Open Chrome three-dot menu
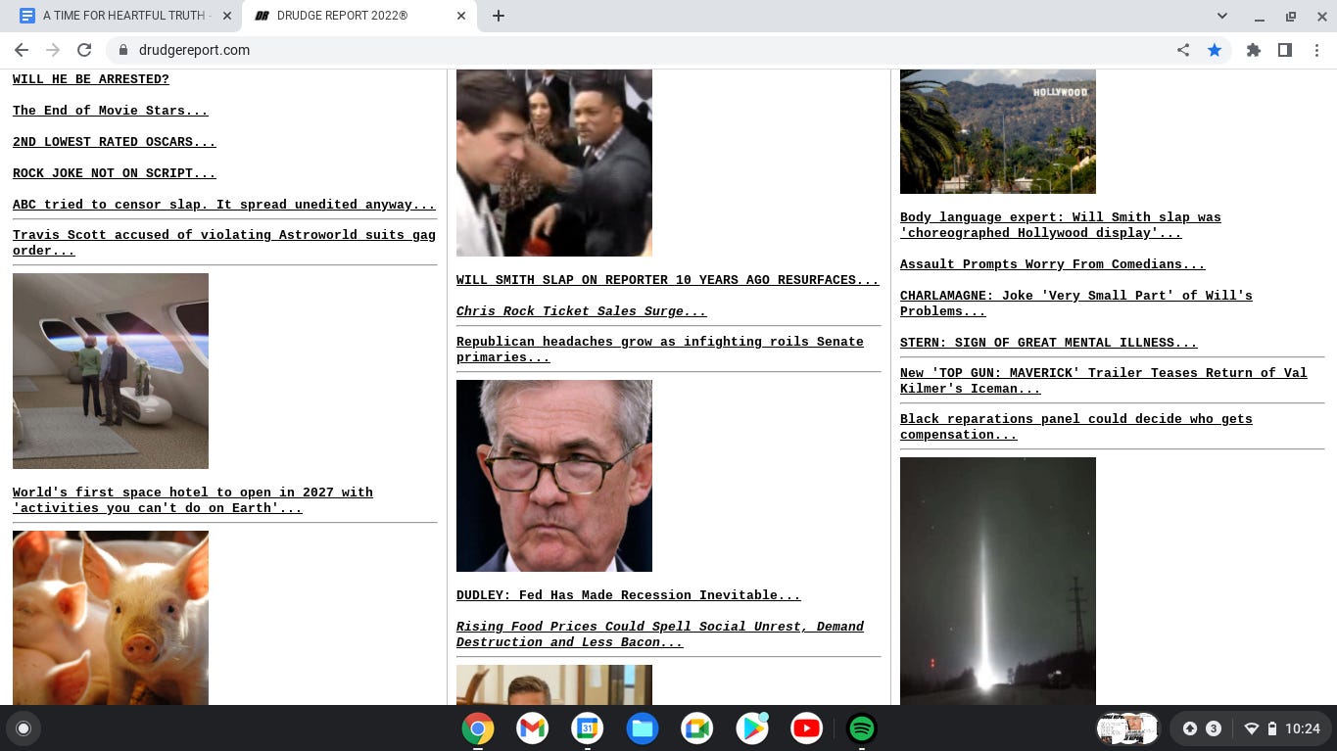The height and width of the screenshot is (751, 1337). coord(1317,50)
